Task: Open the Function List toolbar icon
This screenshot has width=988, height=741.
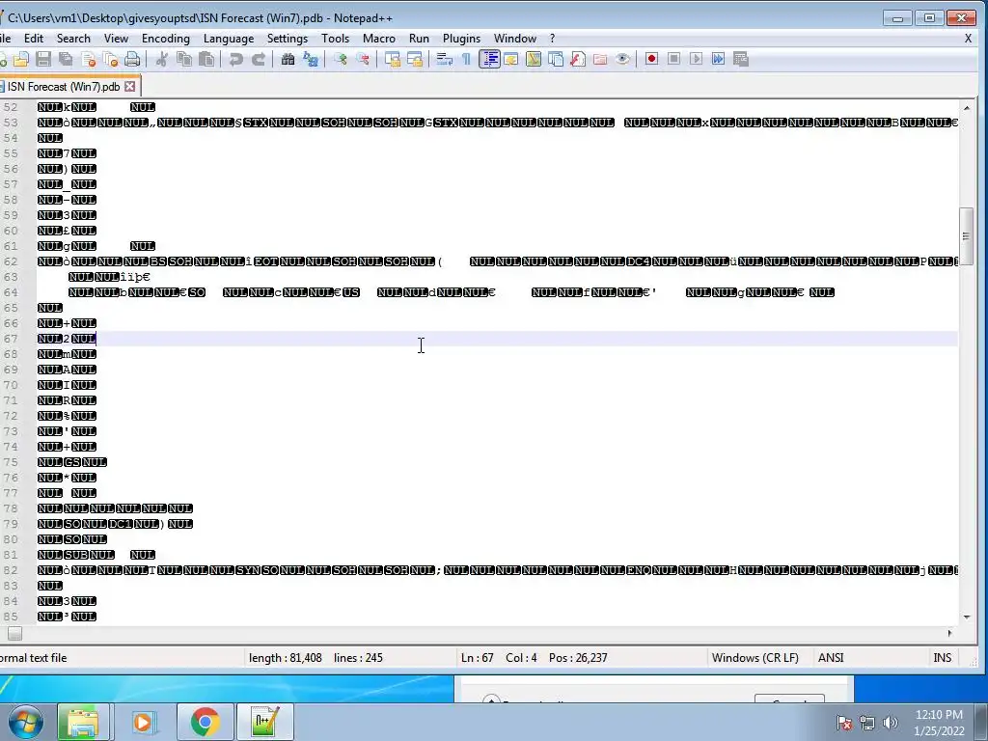Action: (578, 59)
